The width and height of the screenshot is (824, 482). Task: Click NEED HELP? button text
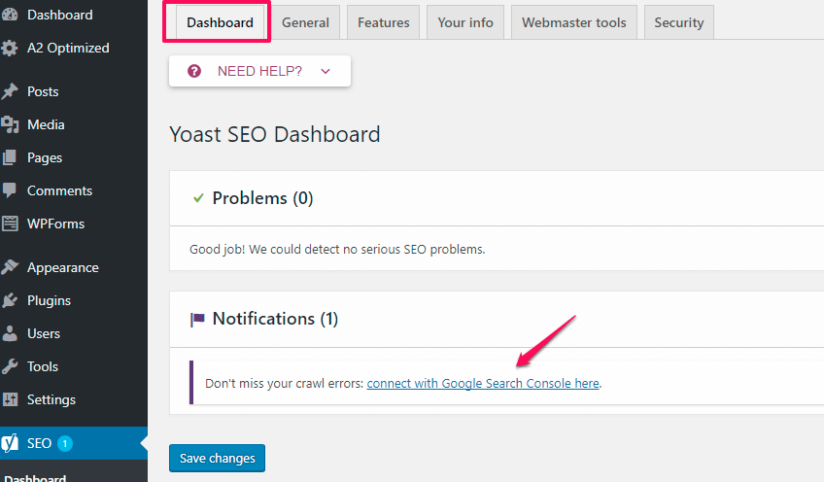click(x=259, y=71)
